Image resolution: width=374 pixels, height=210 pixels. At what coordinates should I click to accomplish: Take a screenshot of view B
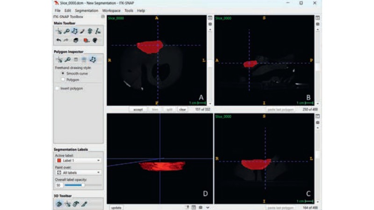[317, 24]
